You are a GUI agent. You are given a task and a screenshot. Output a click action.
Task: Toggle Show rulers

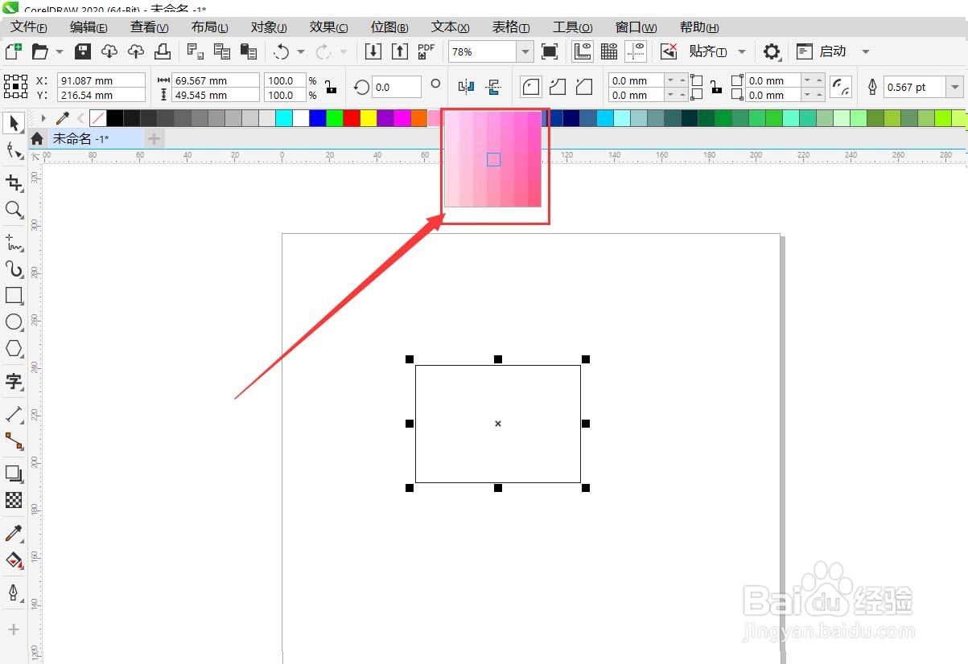[583, 51]
